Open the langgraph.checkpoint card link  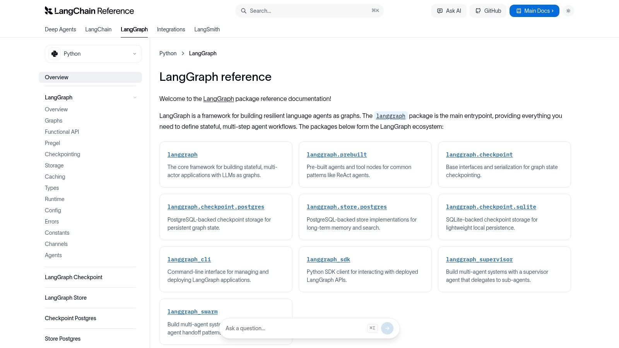[x=479, y=155]
